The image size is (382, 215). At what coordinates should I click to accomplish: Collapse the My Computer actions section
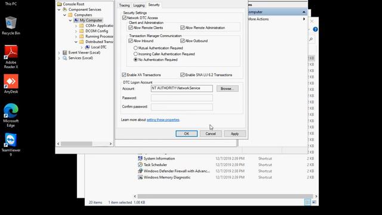click(x=304, y=12)
